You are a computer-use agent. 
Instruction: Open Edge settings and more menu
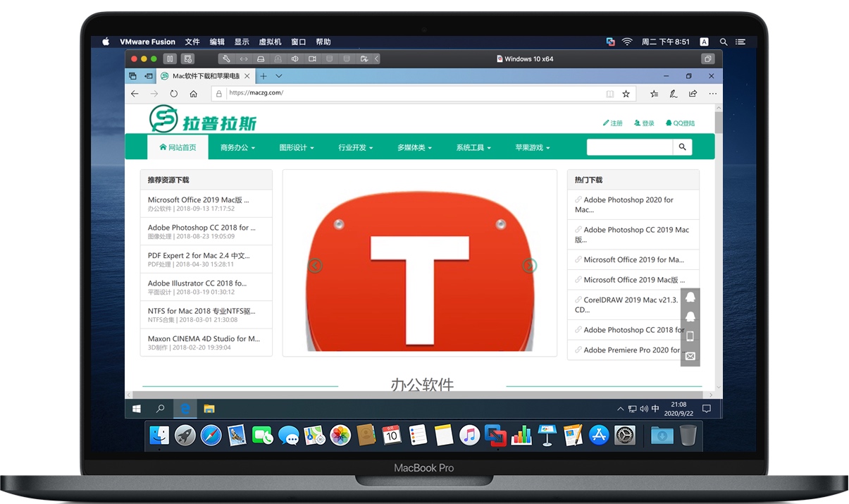[x=713, y=93]
